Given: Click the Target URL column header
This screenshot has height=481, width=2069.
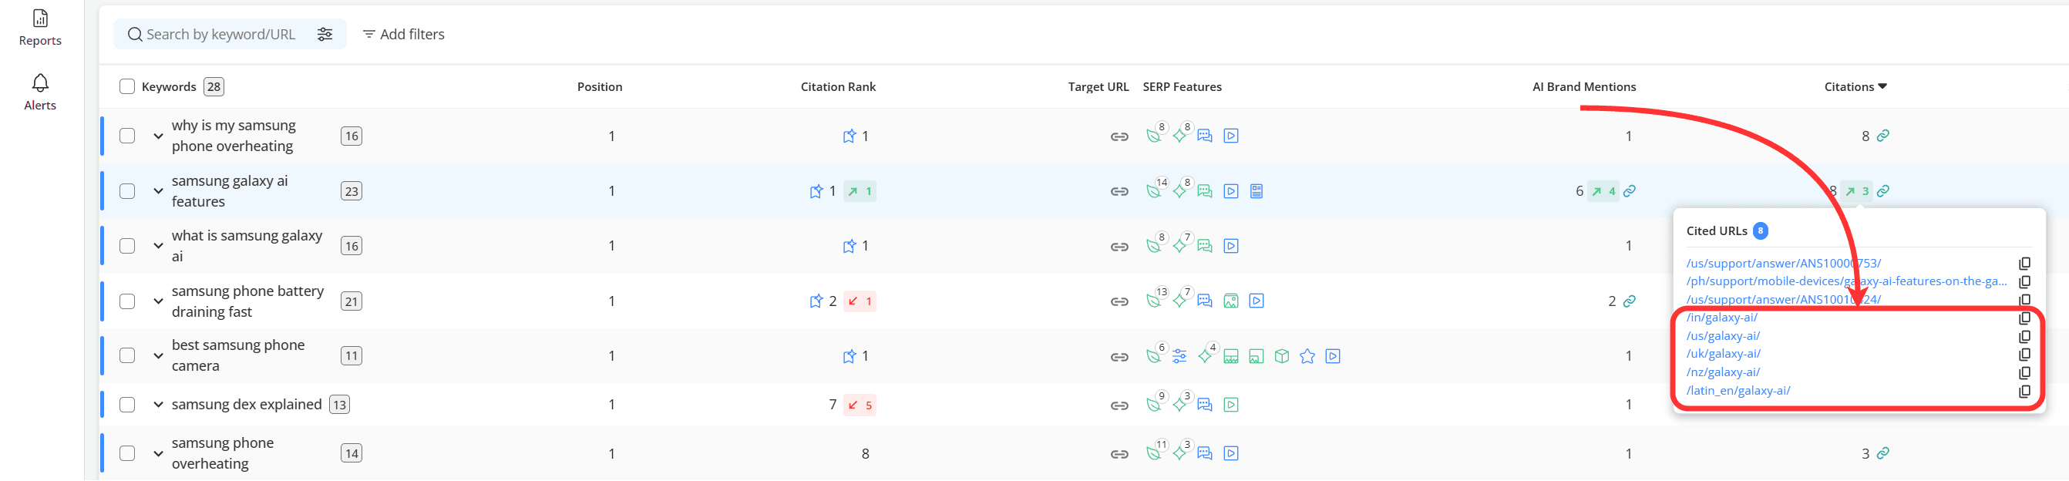Looking at the screenshot, I should click(x=1098, y=87).
